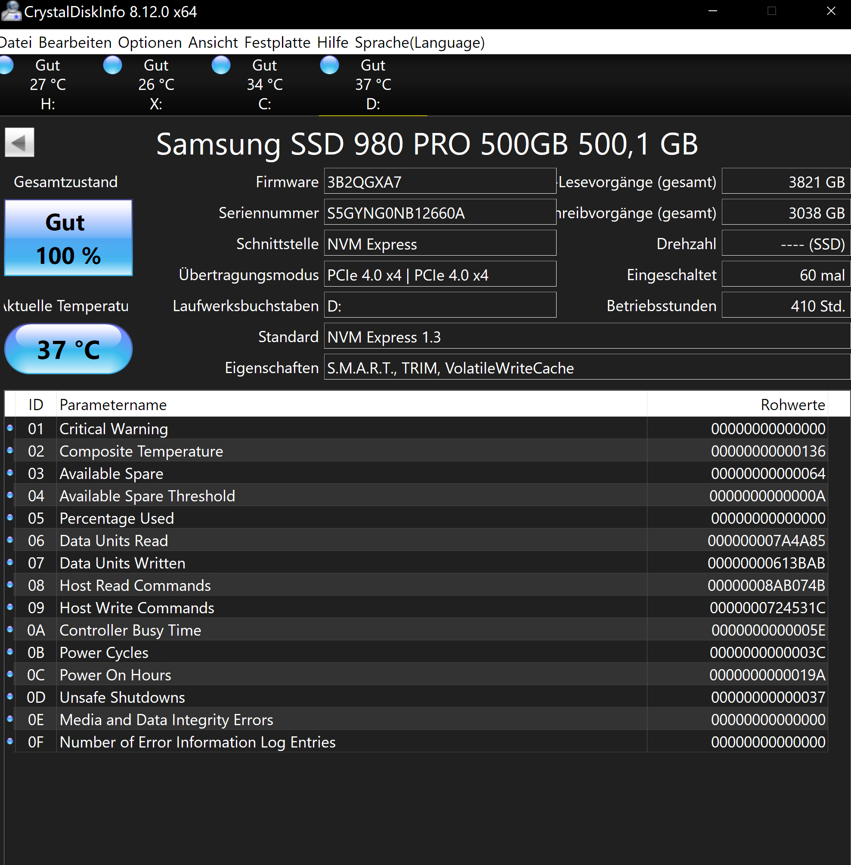Select raw value 00000000000136

coord(768,451)
